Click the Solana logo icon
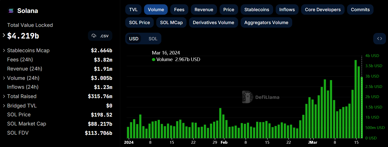Image resolution: width=388 pixels, height=147 pixels. [11, 11]
